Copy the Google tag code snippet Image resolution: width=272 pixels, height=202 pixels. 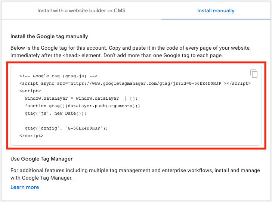click(x=254, y=74)
